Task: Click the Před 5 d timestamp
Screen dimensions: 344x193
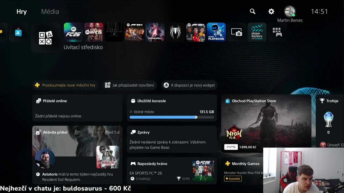Action: [112, 132]
